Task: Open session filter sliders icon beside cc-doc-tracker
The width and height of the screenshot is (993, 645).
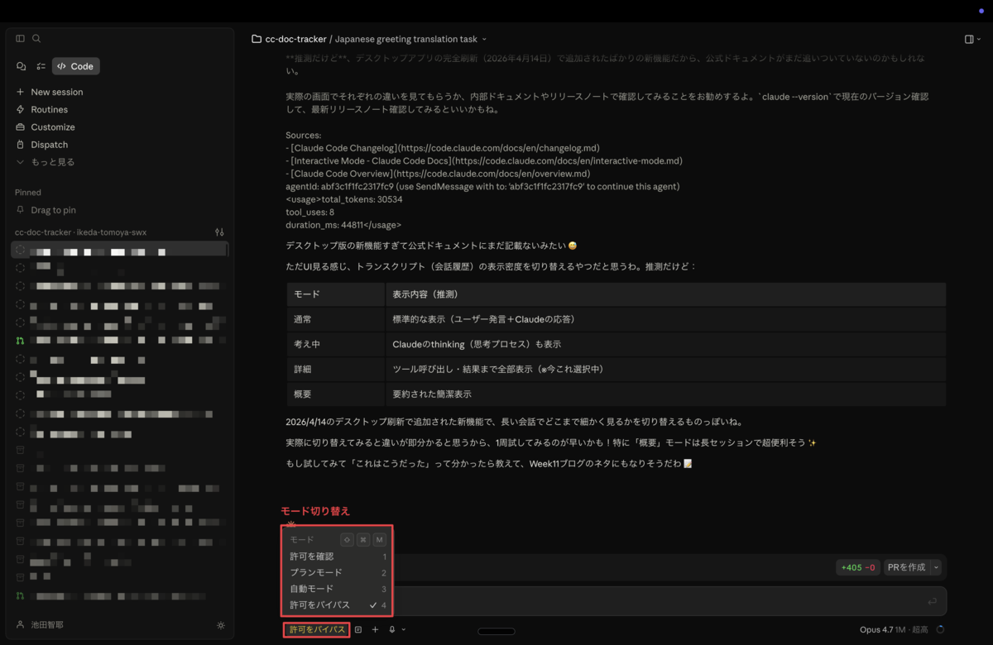Action: coord(219,232)
